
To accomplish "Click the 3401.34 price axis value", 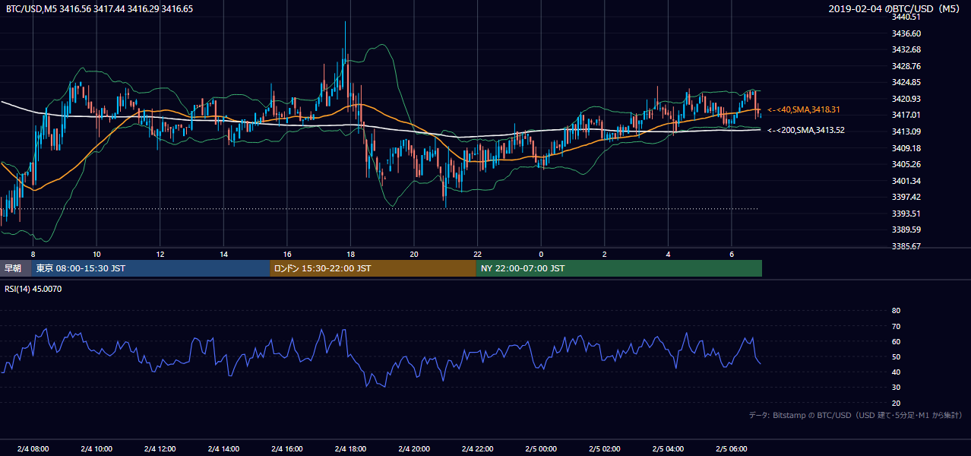I will (906, 181).
